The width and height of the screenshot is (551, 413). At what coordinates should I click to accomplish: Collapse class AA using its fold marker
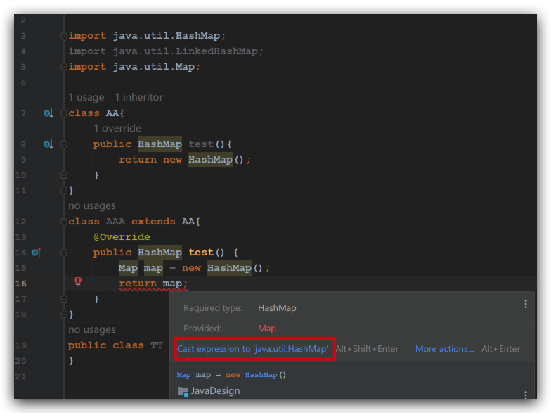click(x=64, y=113)
